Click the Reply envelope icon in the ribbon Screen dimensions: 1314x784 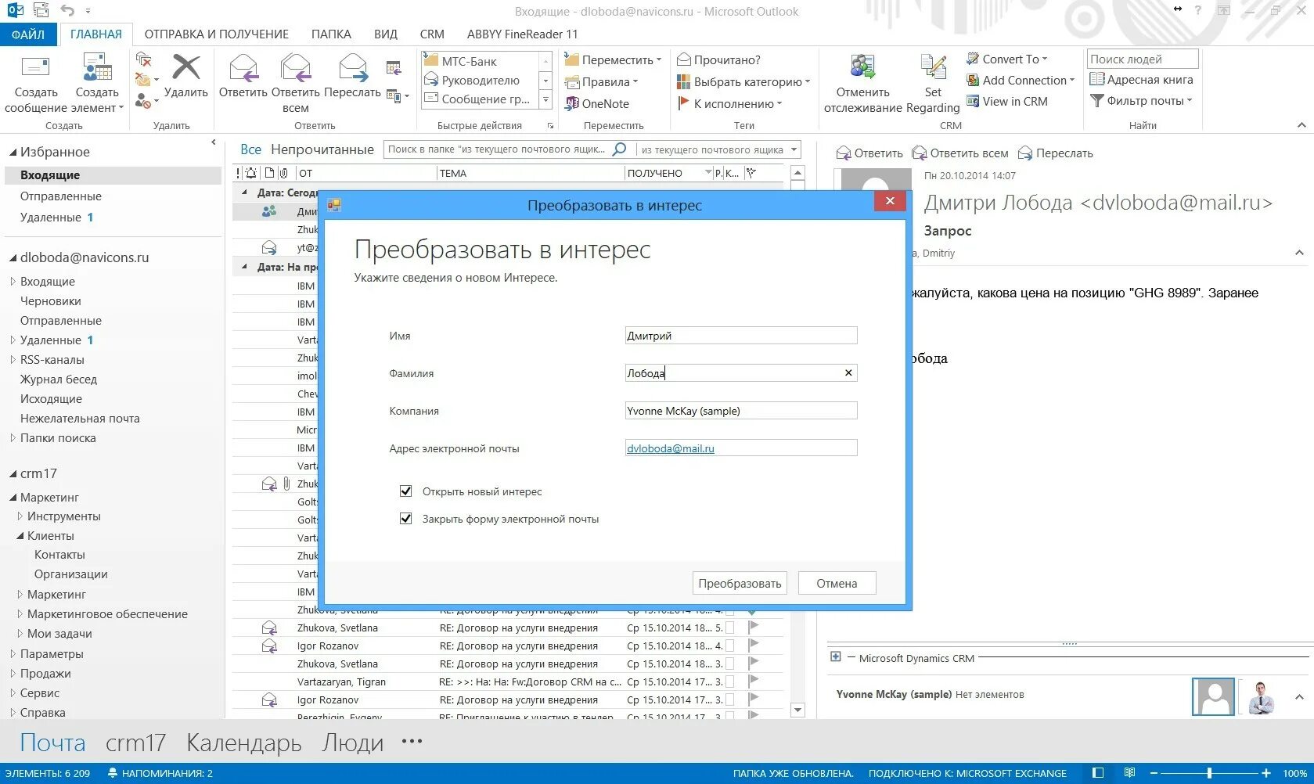243,69
